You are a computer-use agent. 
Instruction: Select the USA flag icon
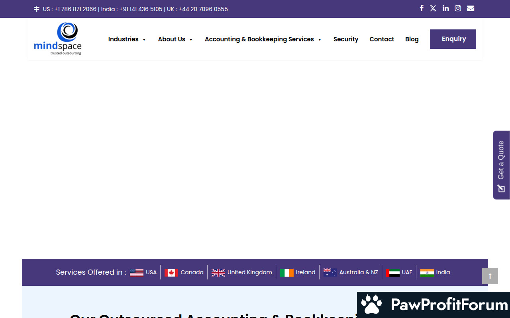137,272
